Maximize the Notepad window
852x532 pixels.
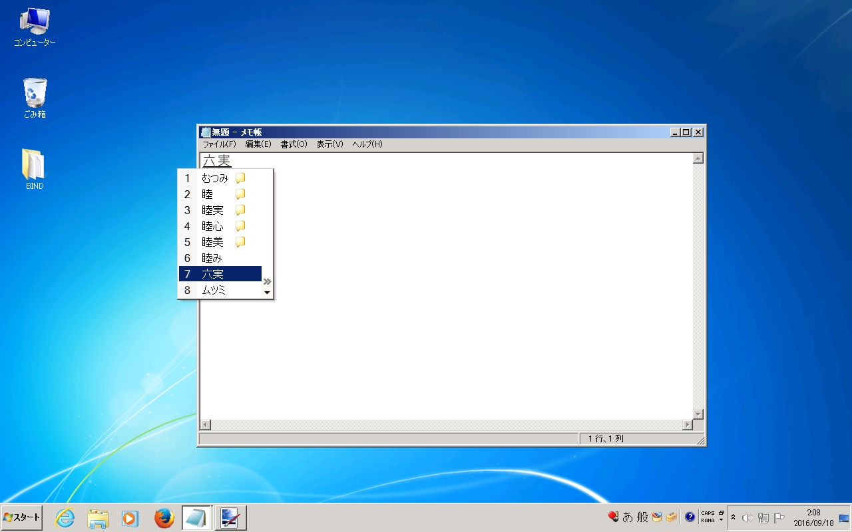[686, 132]
